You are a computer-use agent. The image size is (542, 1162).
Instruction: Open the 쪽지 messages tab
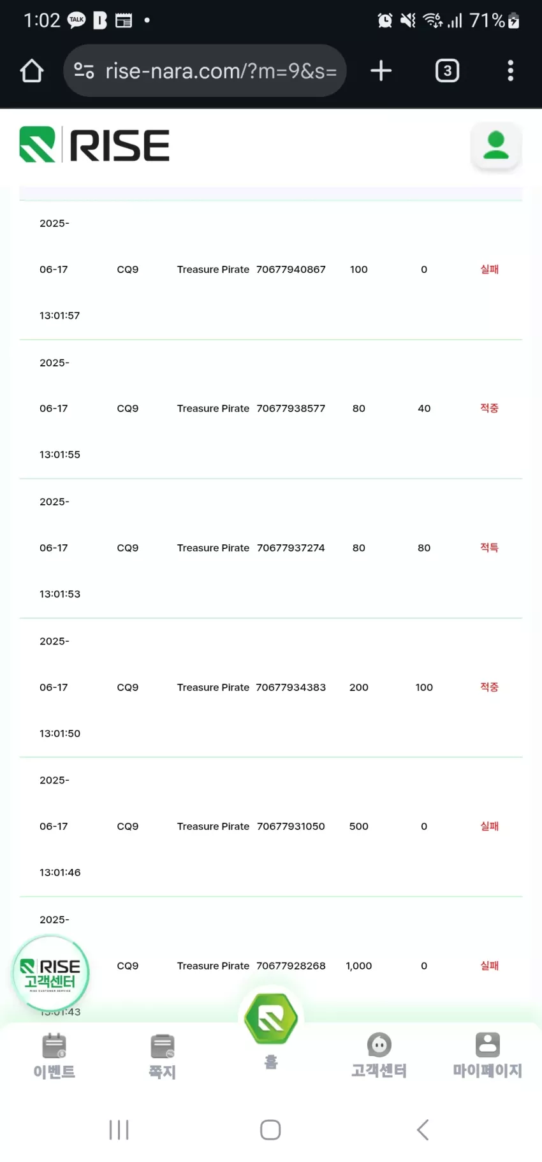click(x=162, y=1056)
